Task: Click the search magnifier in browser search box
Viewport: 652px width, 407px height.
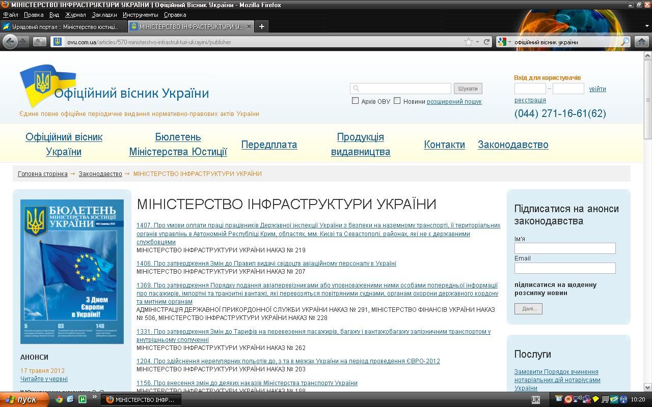Action: point(624,42)
